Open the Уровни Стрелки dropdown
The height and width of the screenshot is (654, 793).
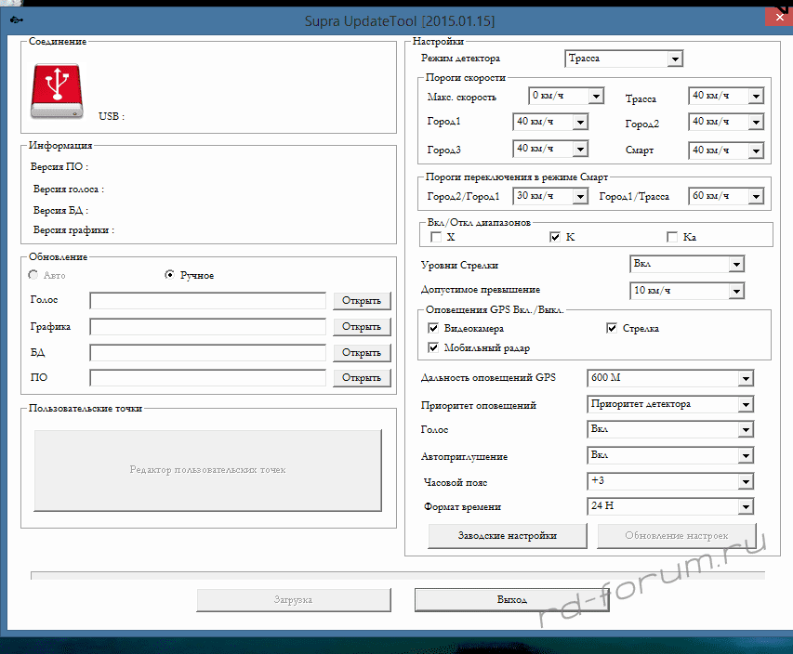click(687, 264)
